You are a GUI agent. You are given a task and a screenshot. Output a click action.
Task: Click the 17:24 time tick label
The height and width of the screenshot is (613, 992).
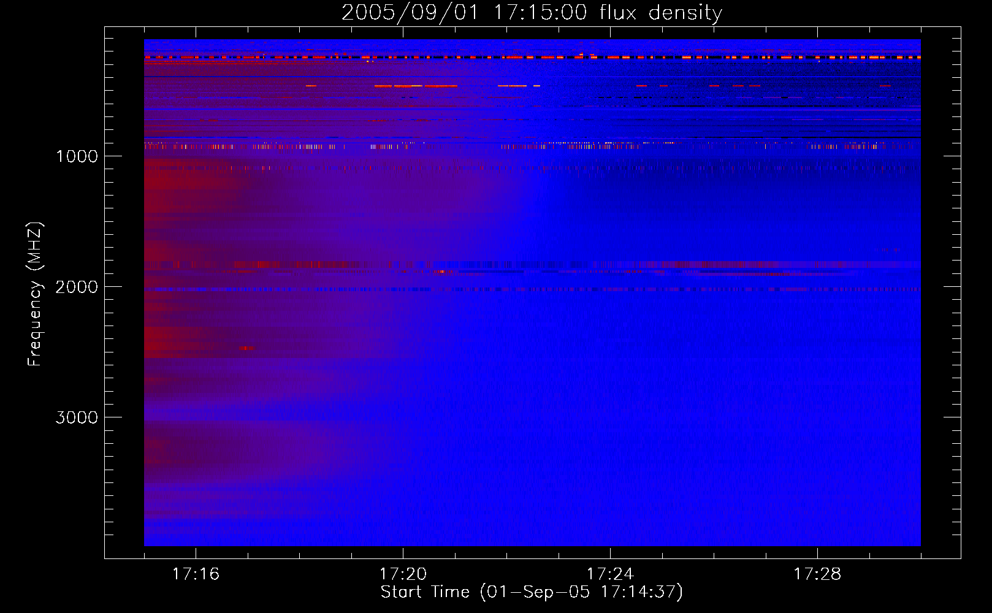click(610, 574)
